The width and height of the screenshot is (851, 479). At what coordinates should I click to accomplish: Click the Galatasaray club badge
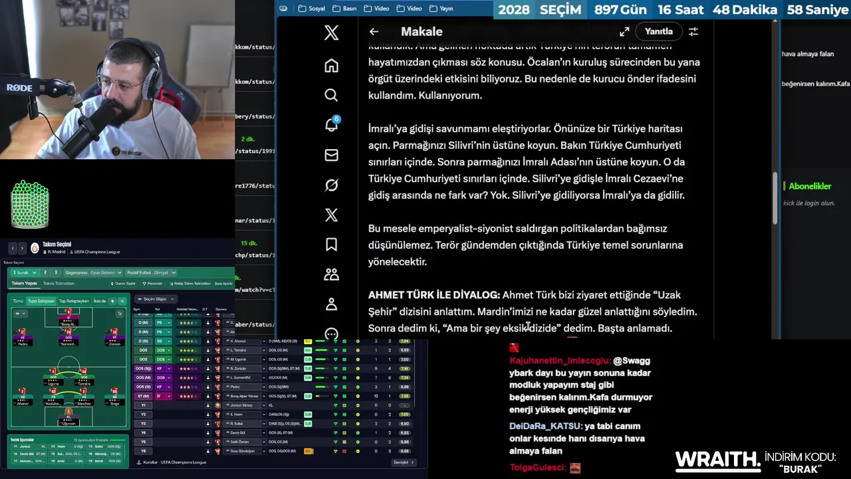(35, 248)
